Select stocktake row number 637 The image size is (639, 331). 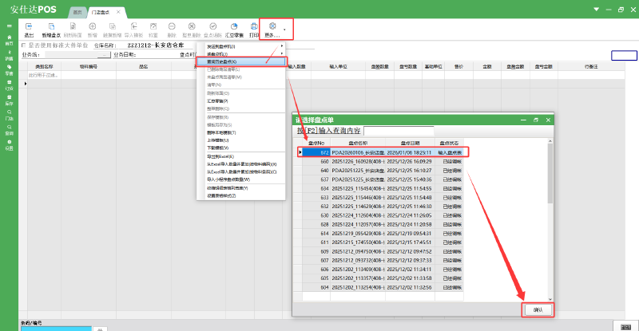pyautogui.click(x=383, y=179)
